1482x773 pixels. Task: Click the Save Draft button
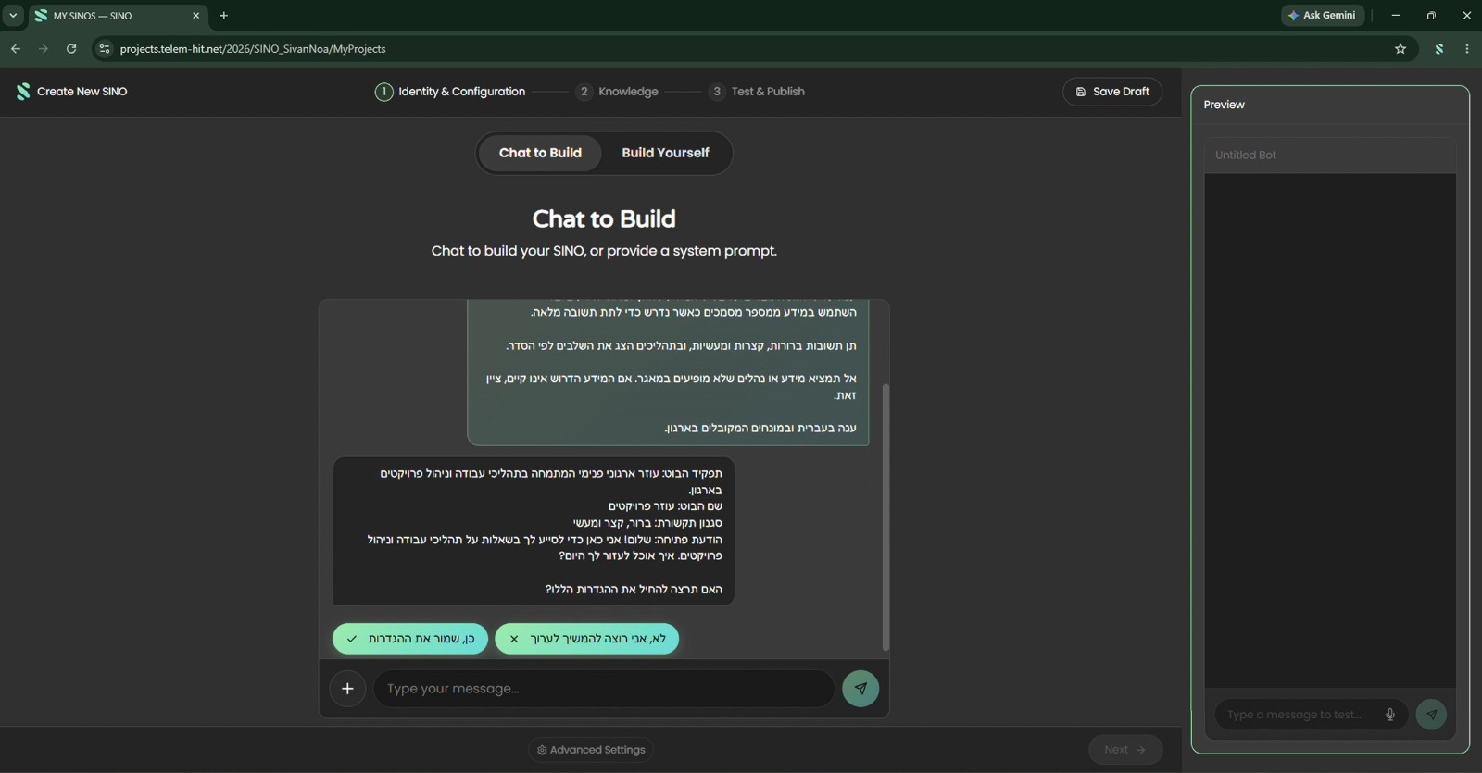click(x=1112, y=92)
